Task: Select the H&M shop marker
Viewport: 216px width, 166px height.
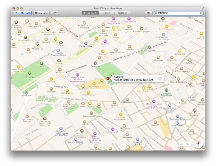Action: (x=150, y=86)
